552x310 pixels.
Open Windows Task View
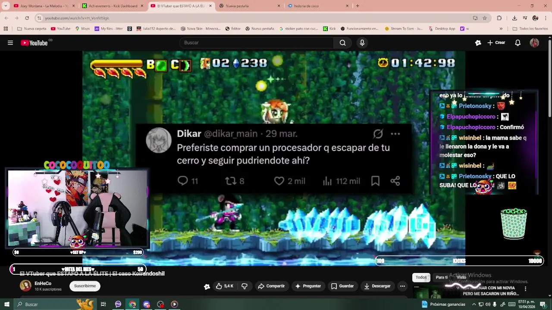(x=103, y=304)
